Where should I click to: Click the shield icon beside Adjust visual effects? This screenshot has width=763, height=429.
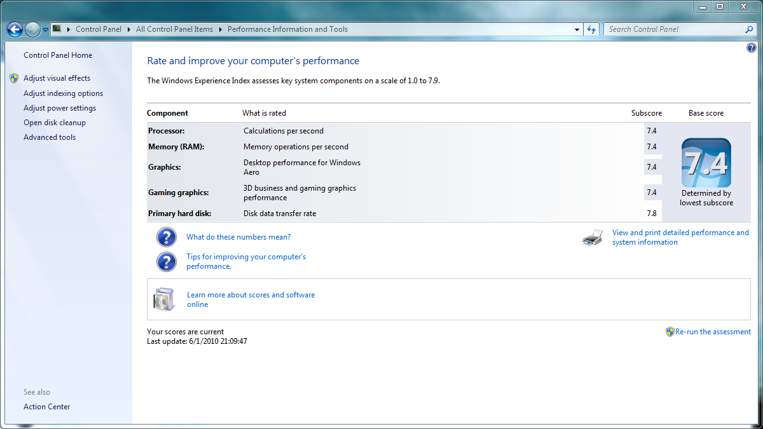pyautogui.click(x=14, y=78)
